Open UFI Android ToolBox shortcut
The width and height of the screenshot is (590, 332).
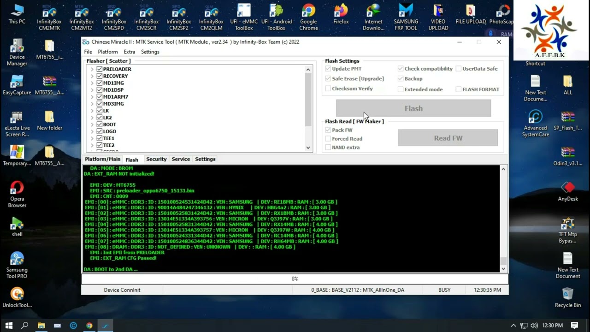tap(276, 18)
